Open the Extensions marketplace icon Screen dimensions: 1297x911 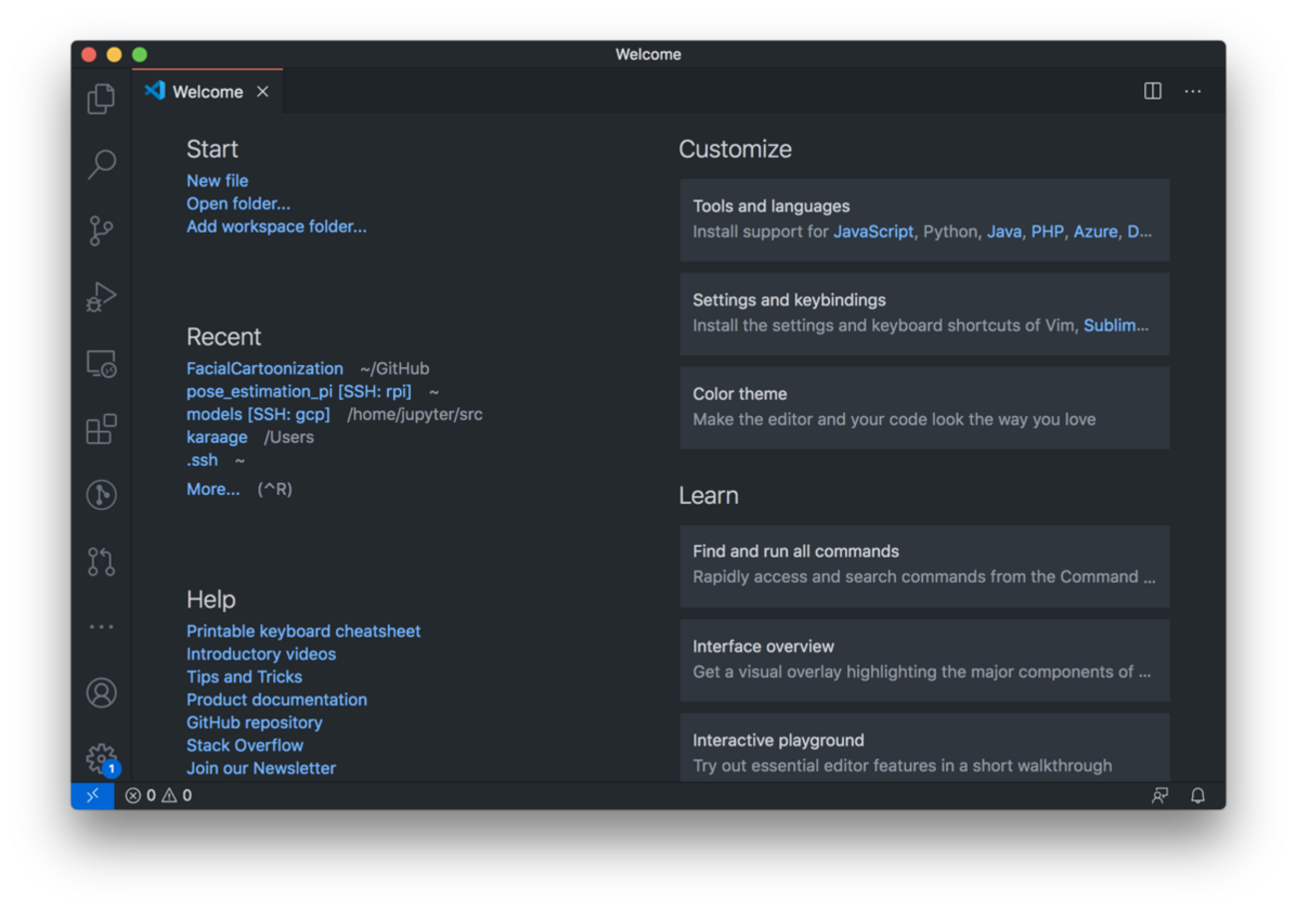101,429
